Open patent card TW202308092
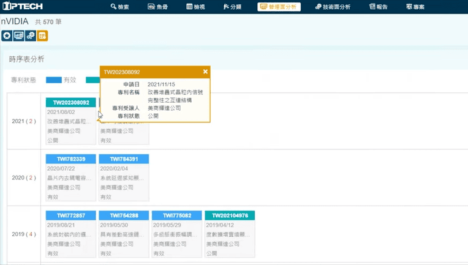The height and width of the screenshot is (265, 468). coord(70,102)
